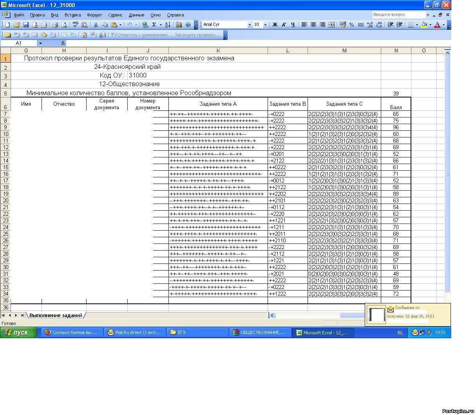Open the Print Preview icon
Image resolution: width=476 pixels, height=415 pixels.
(x=64, y=25)
